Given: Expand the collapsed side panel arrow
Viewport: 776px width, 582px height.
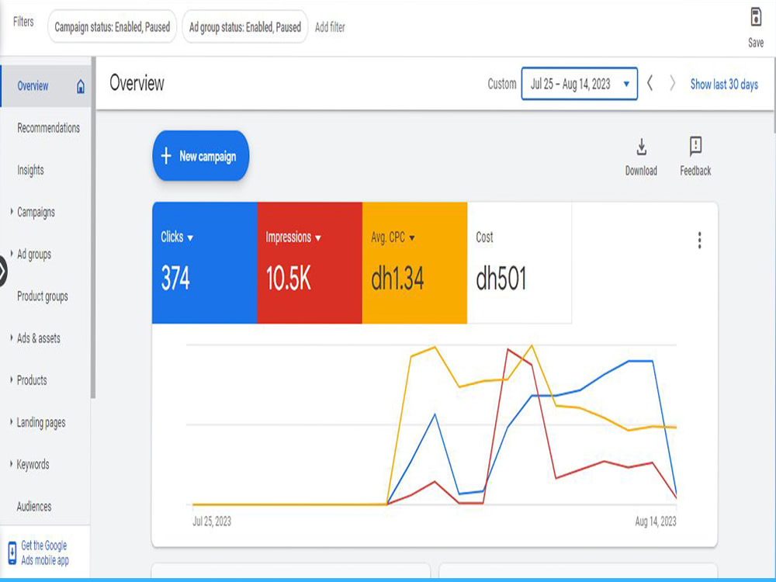Looking at the screenshot, I should click(x=2, y=271).
